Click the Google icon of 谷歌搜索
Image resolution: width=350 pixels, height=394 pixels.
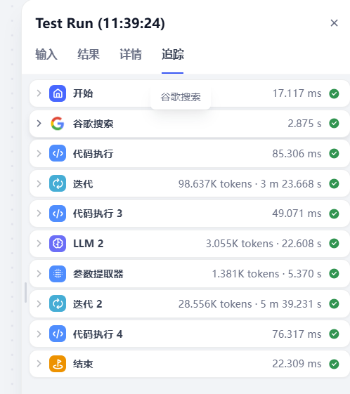click(x=58, y=124)
